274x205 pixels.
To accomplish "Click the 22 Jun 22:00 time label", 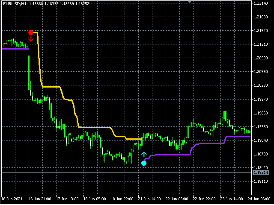I will coord(204,199).
